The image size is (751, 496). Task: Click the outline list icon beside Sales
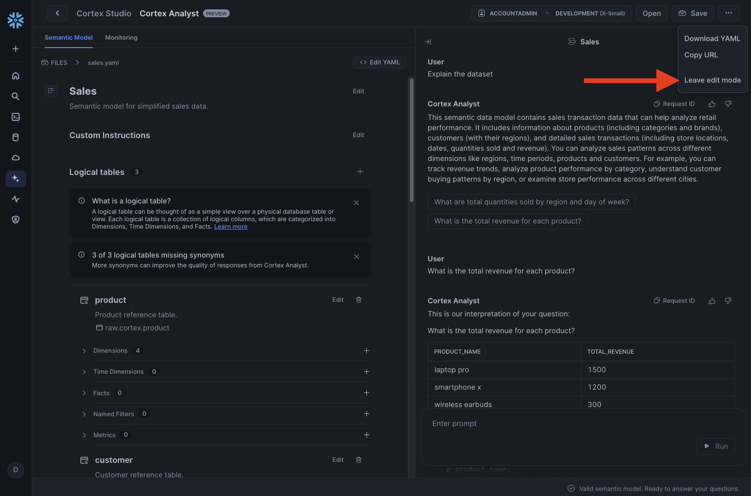51,91
